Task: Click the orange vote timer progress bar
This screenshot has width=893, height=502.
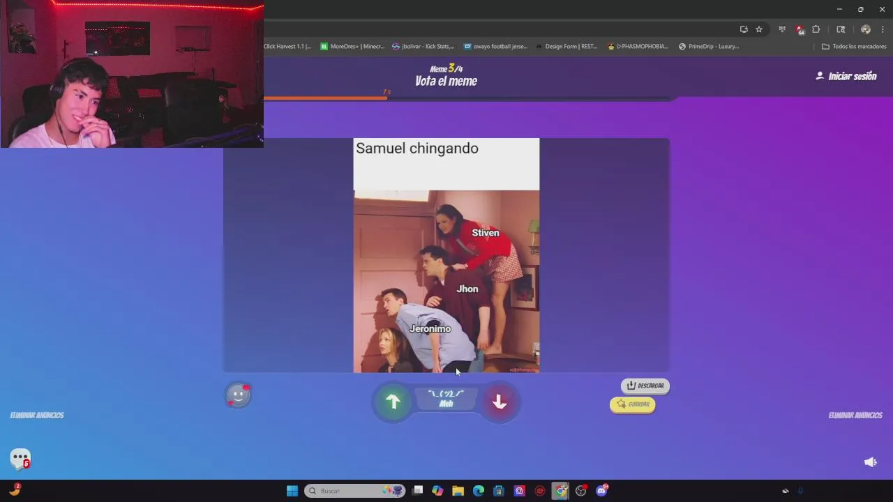Action: tap(325, 98)
